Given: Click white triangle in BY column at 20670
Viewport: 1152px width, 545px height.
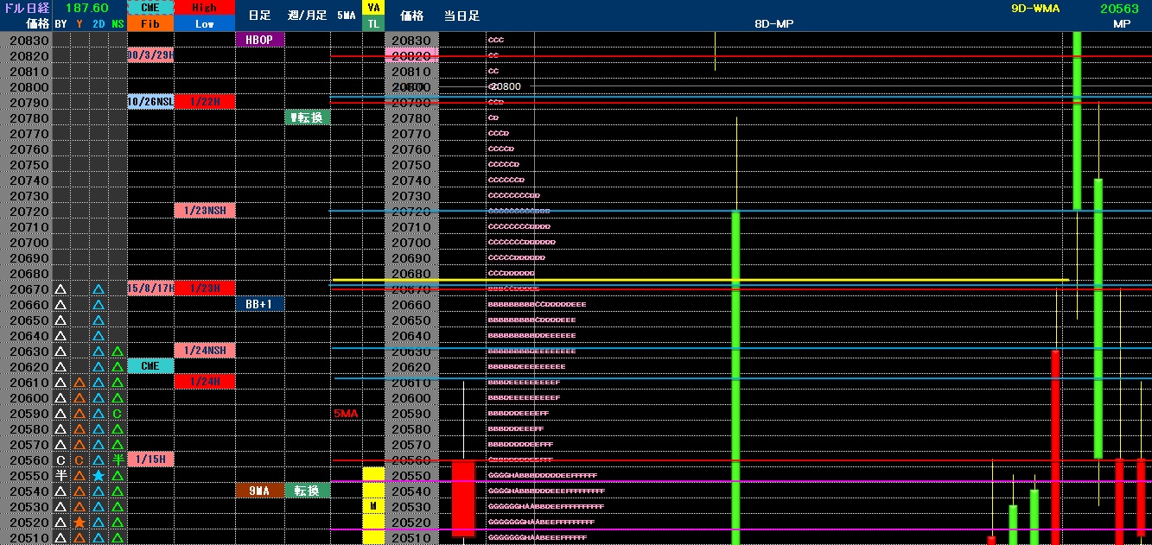Looking at the screenshot, I should (60, 288).
